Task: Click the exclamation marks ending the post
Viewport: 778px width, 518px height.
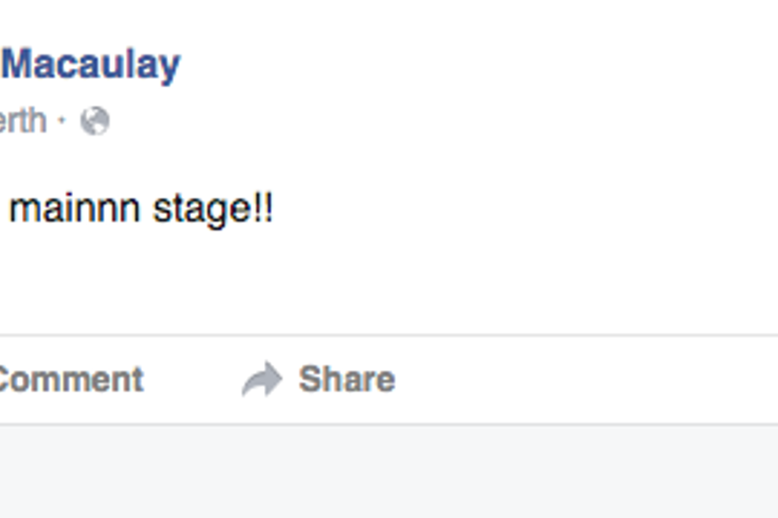Action: pyautogui.click(x=263, y=209)
